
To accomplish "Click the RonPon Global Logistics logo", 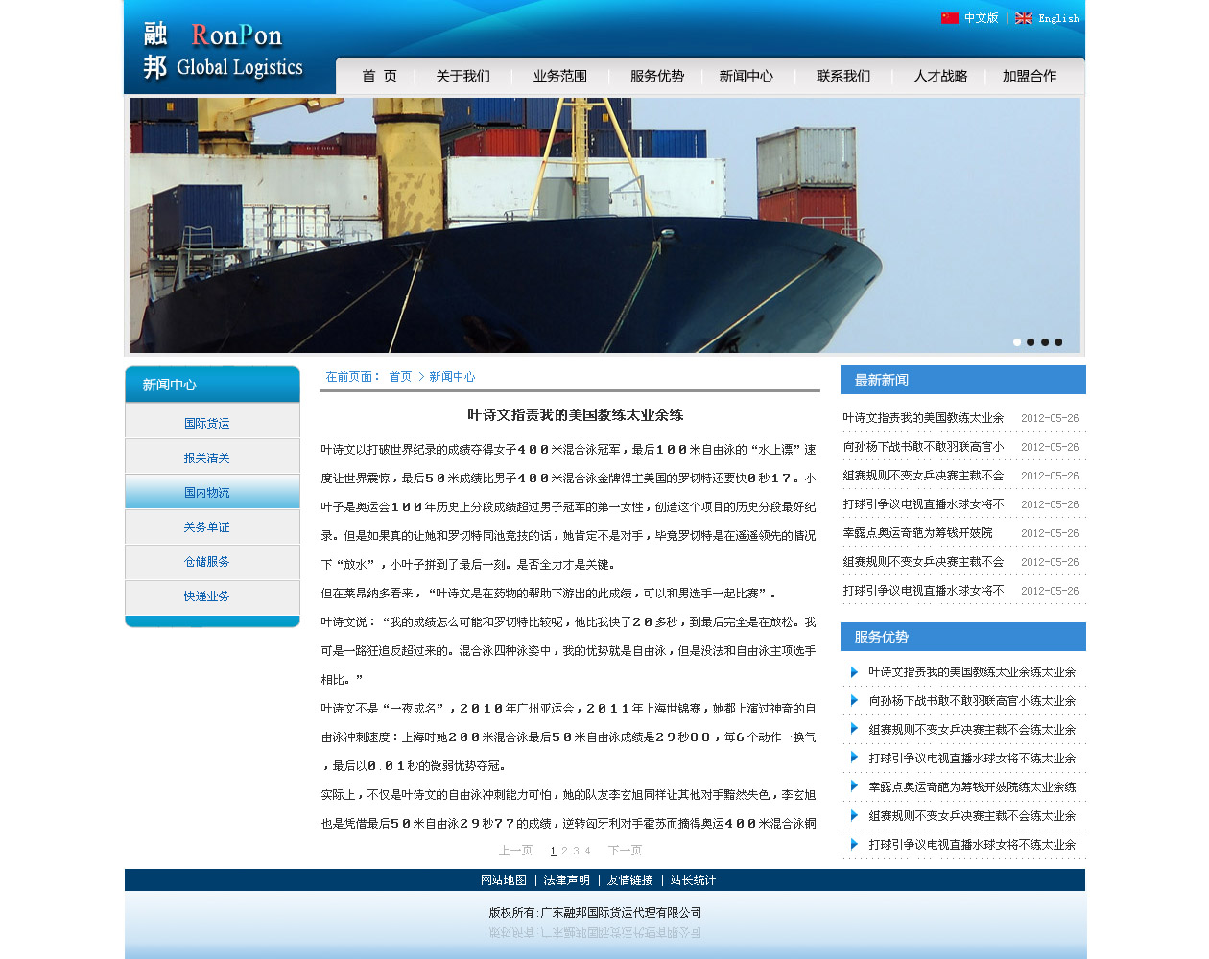I will (223, 50).
